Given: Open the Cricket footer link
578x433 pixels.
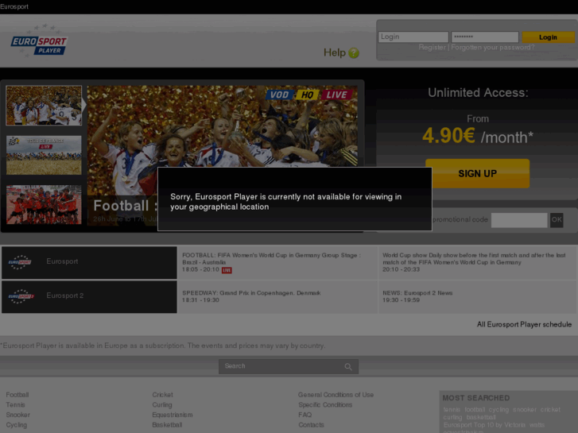Looking at the screenshot, I should (x=162, y=395).
